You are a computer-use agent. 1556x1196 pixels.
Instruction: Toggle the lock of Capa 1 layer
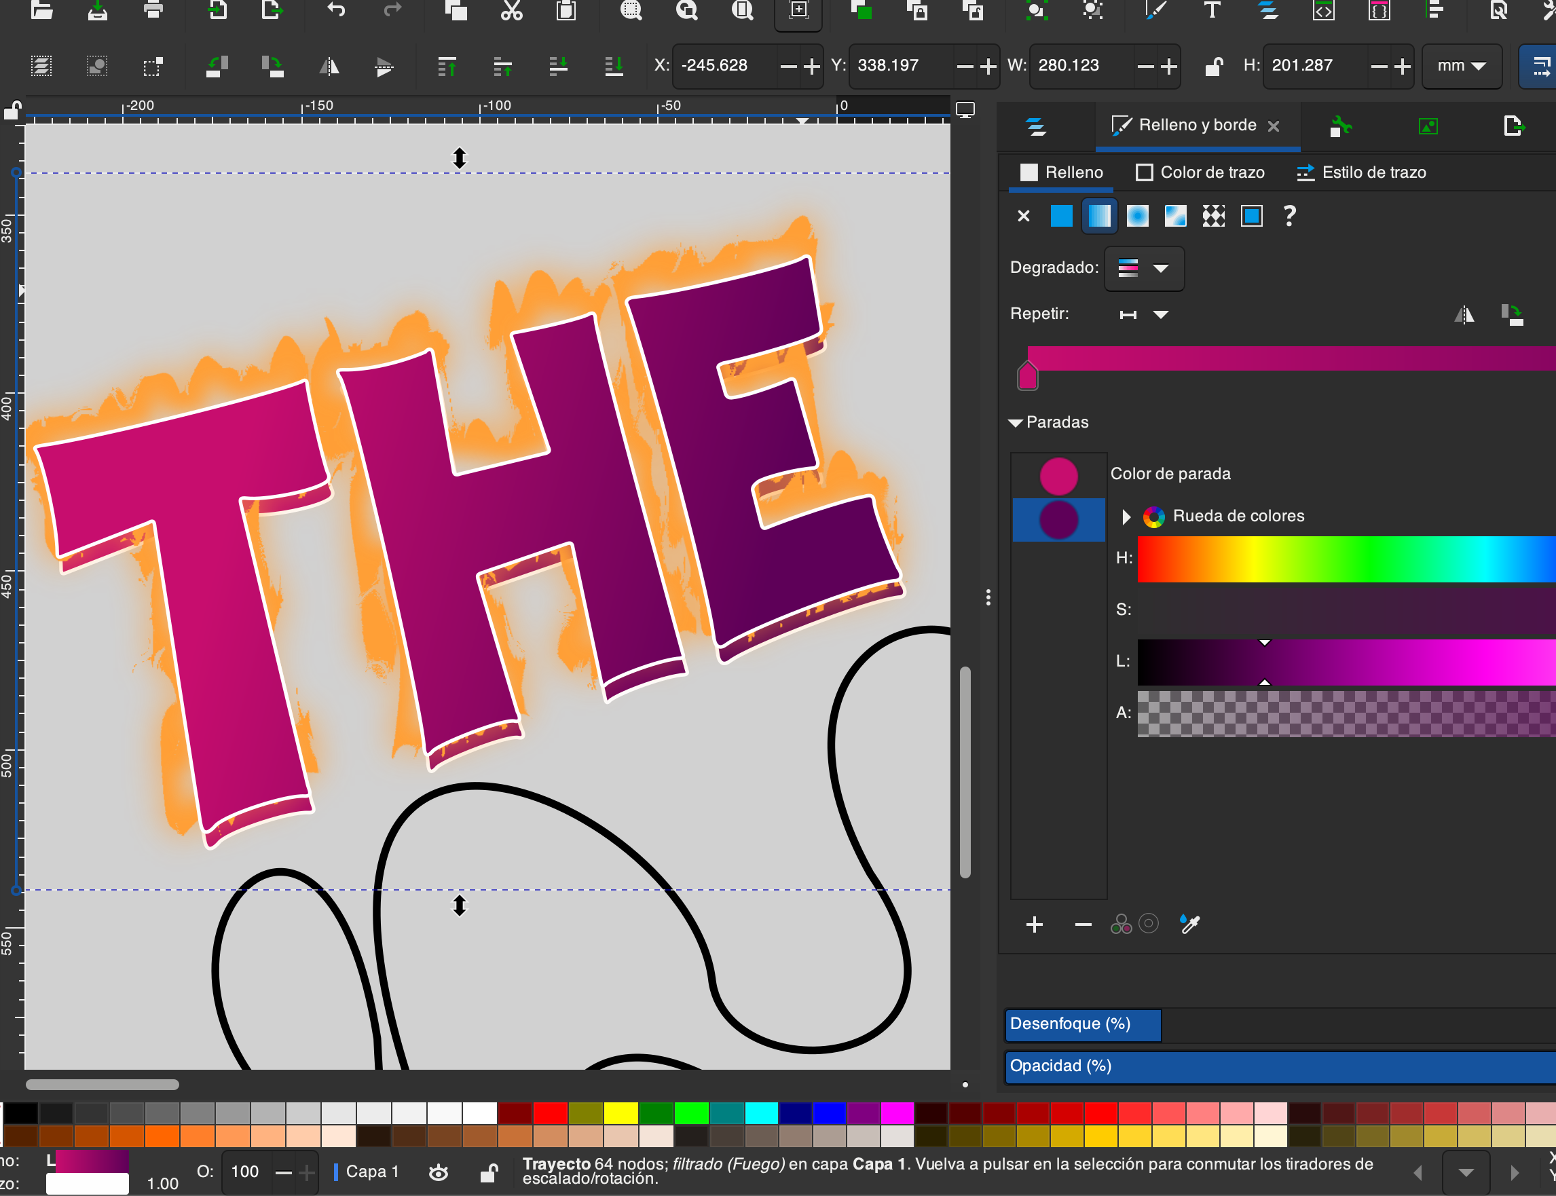coord(489,1172)
